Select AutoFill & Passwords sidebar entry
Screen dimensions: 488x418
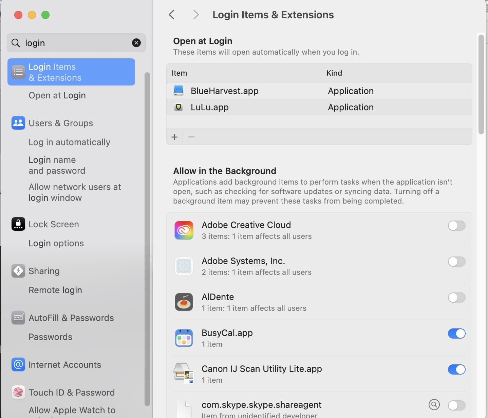71,318
